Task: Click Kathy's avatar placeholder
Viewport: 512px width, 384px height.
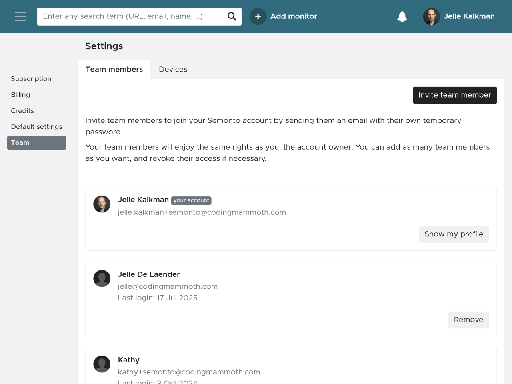Action: pos(102,364)
